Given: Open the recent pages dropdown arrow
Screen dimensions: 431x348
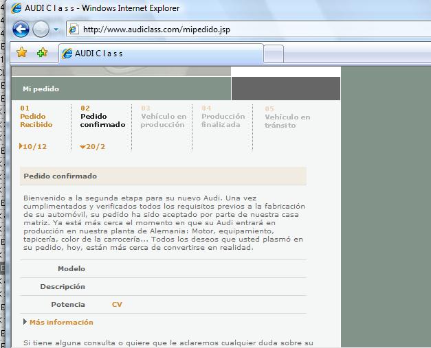Looking at the screenshot, I should [56, 30].
